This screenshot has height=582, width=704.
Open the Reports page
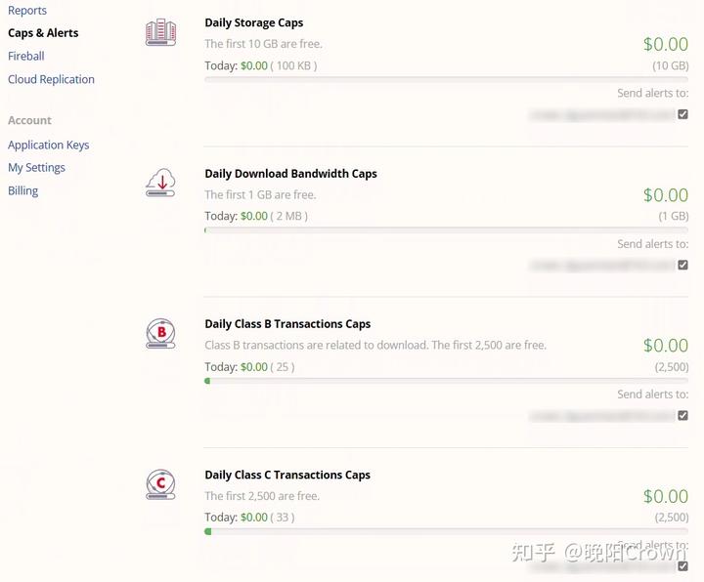tap(27, 11)
